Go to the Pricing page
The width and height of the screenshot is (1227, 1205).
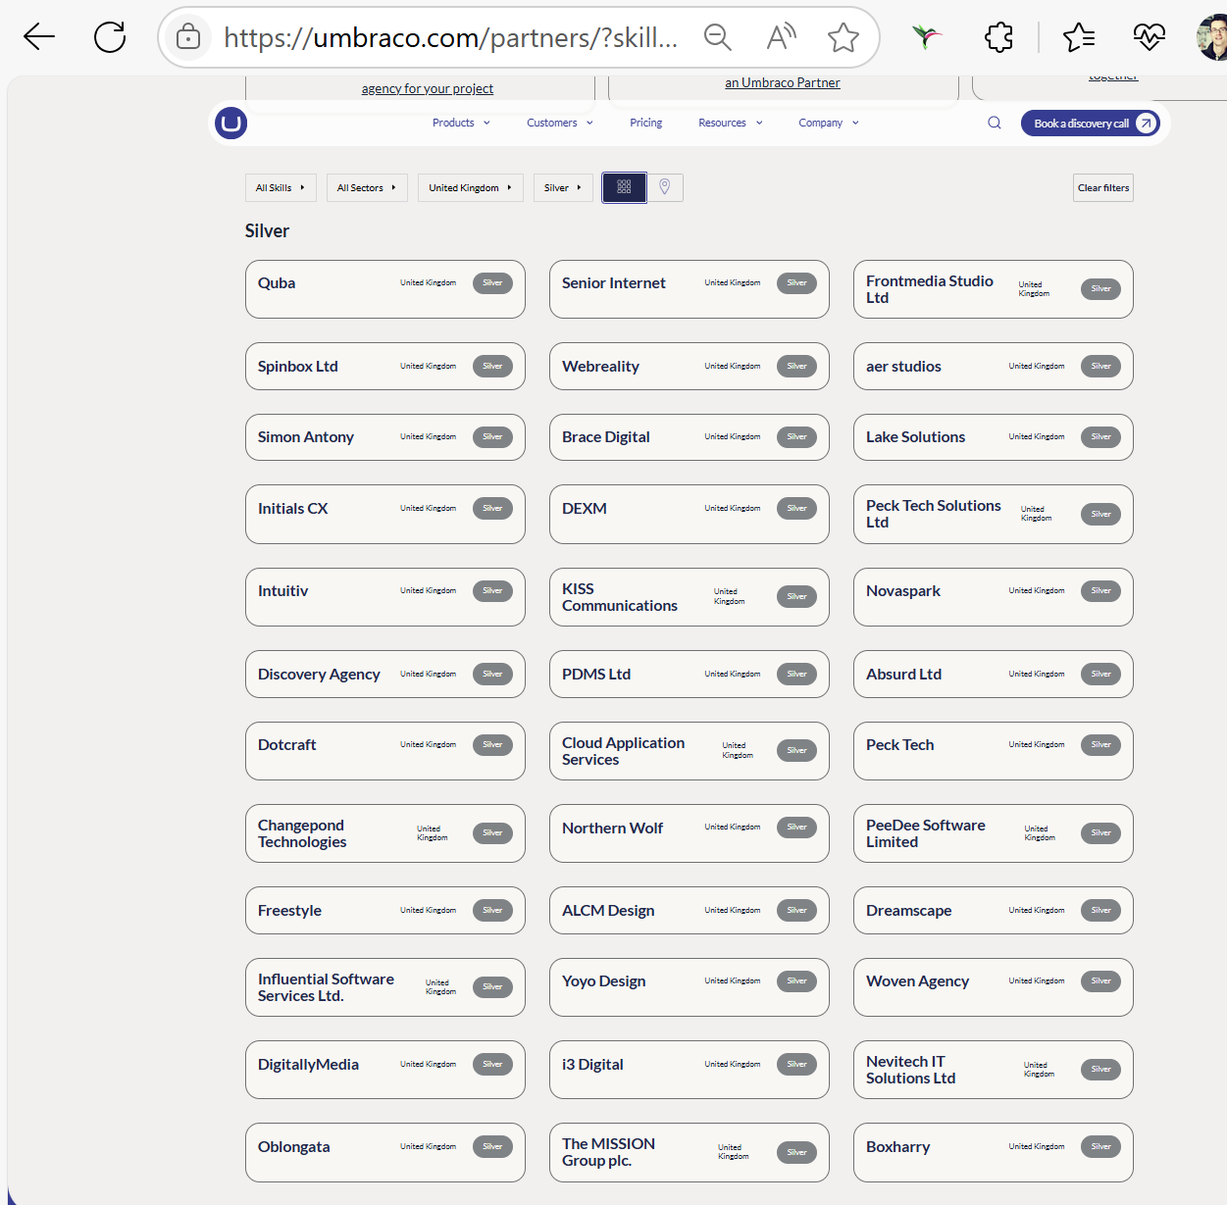[x=645, y=123]
